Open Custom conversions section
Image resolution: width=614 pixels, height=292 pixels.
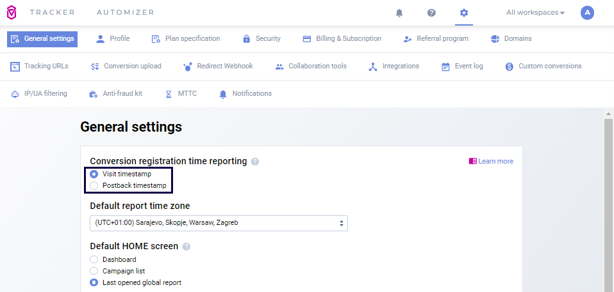click(543, 66)
